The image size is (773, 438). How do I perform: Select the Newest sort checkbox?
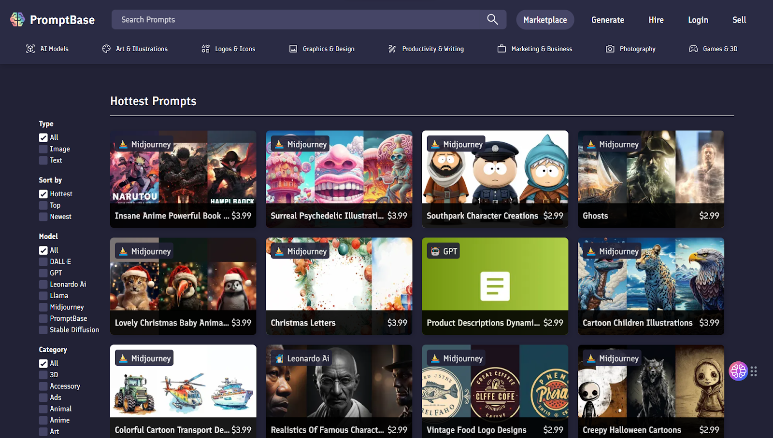[x=43, y=217]
